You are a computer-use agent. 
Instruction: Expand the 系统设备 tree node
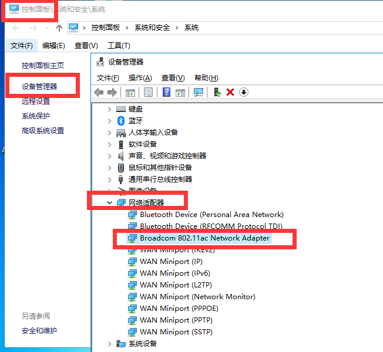[110, 344]
